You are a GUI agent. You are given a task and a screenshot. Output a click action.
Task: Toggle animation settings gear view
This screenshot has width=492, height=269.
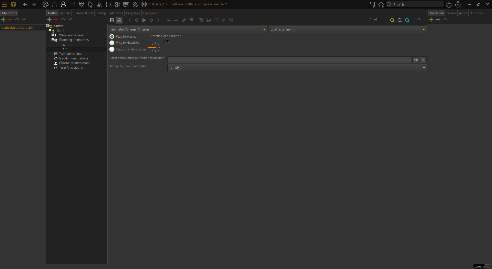point(119,20)
